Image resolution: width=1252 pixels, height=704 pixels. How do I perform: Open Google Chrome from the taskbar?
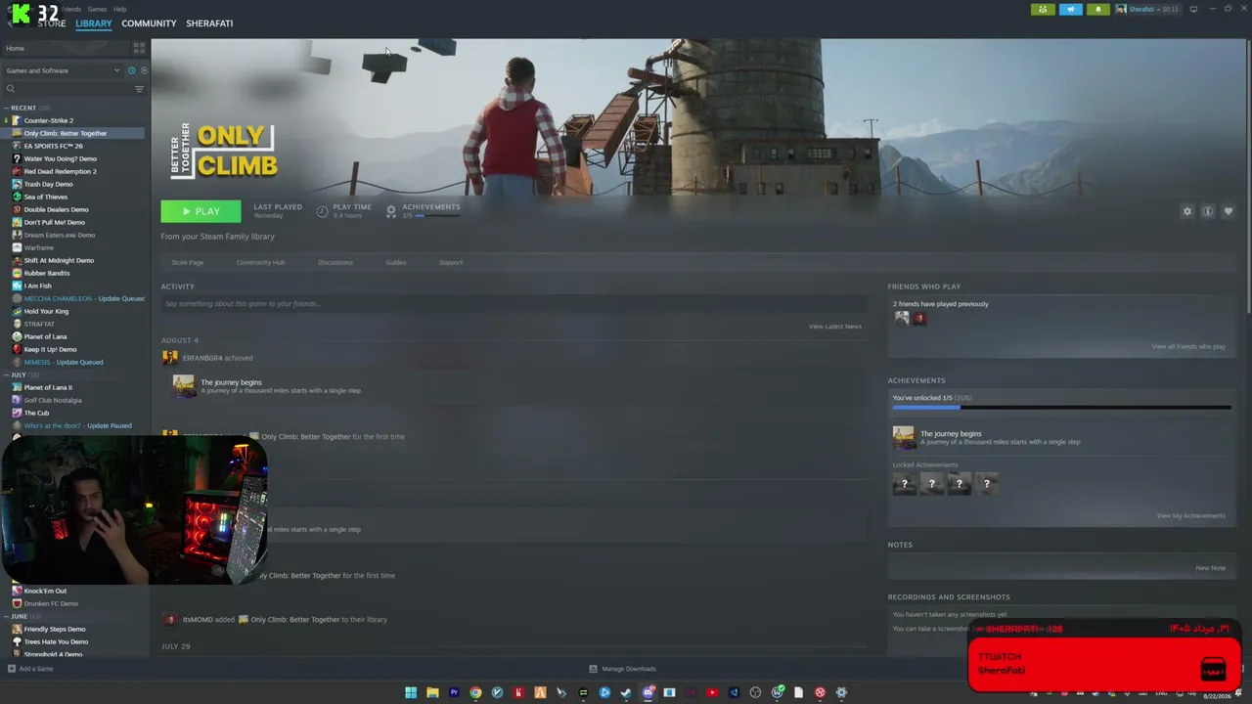(x=475, y=692)
